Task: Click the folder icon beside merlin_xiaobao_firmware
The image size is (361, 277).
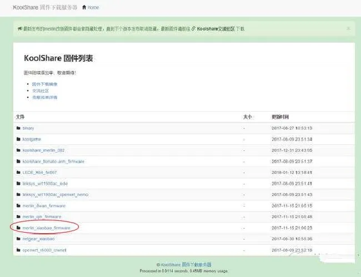Action: pos(18,228)
